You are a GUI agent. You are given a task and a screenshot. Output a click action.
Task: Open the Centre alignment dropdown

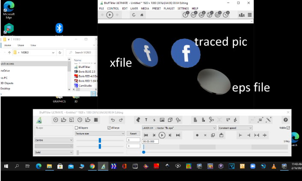54,140
